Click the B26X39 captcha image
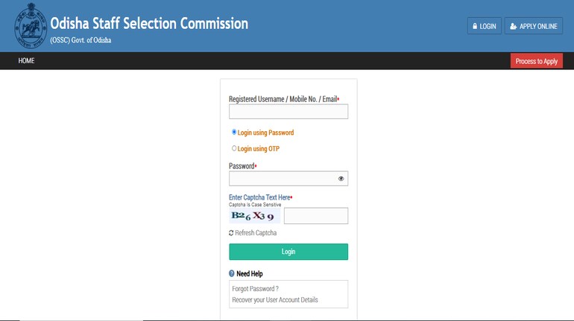This screenshot has height=321, width=574. [254, 216]
